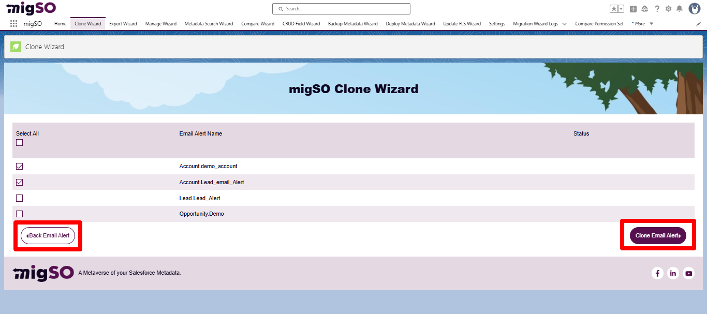Open Trailhead guidance icon

coord(645,9)
